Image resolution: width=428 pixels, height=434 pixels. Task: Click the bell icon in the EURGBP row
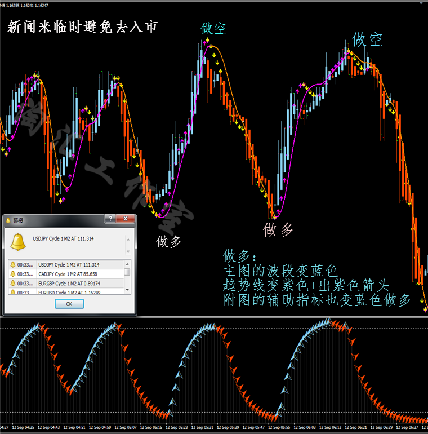coord(13,284)
